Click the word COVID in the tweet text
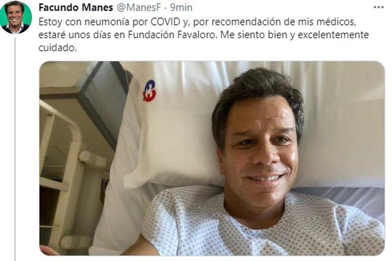Viewport: 392px width, 261px height. [x=165, y=22]
